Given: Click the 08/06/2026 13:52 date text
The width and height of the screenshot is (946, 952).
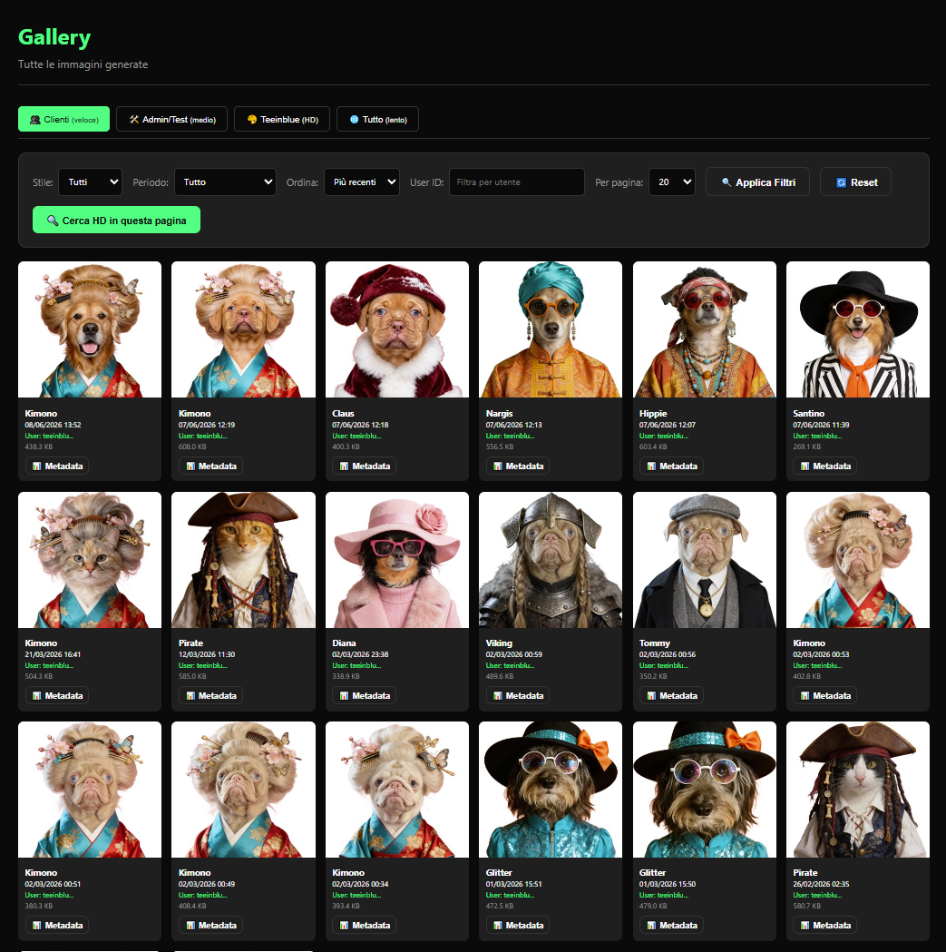Looking at the screenshot, I should click(x=53, y=425).
